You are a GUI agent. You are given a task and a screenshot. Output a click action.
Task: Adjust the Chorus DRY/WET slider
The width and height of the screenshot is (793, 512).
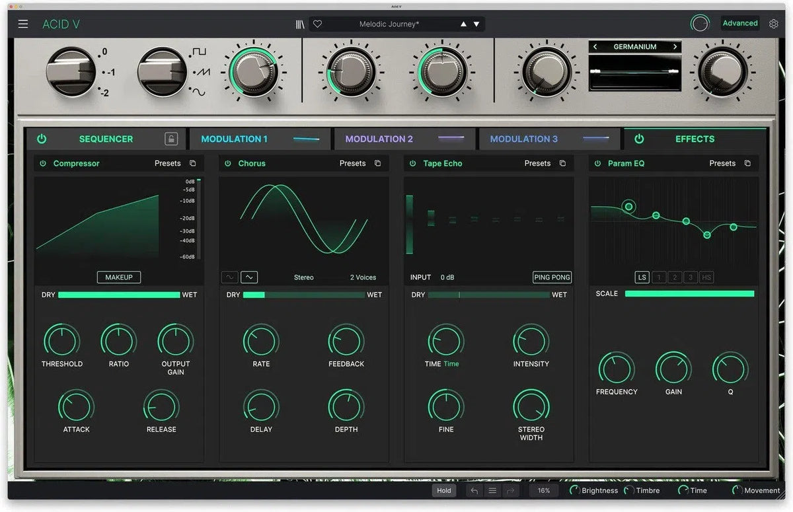(x=304, y=295)
